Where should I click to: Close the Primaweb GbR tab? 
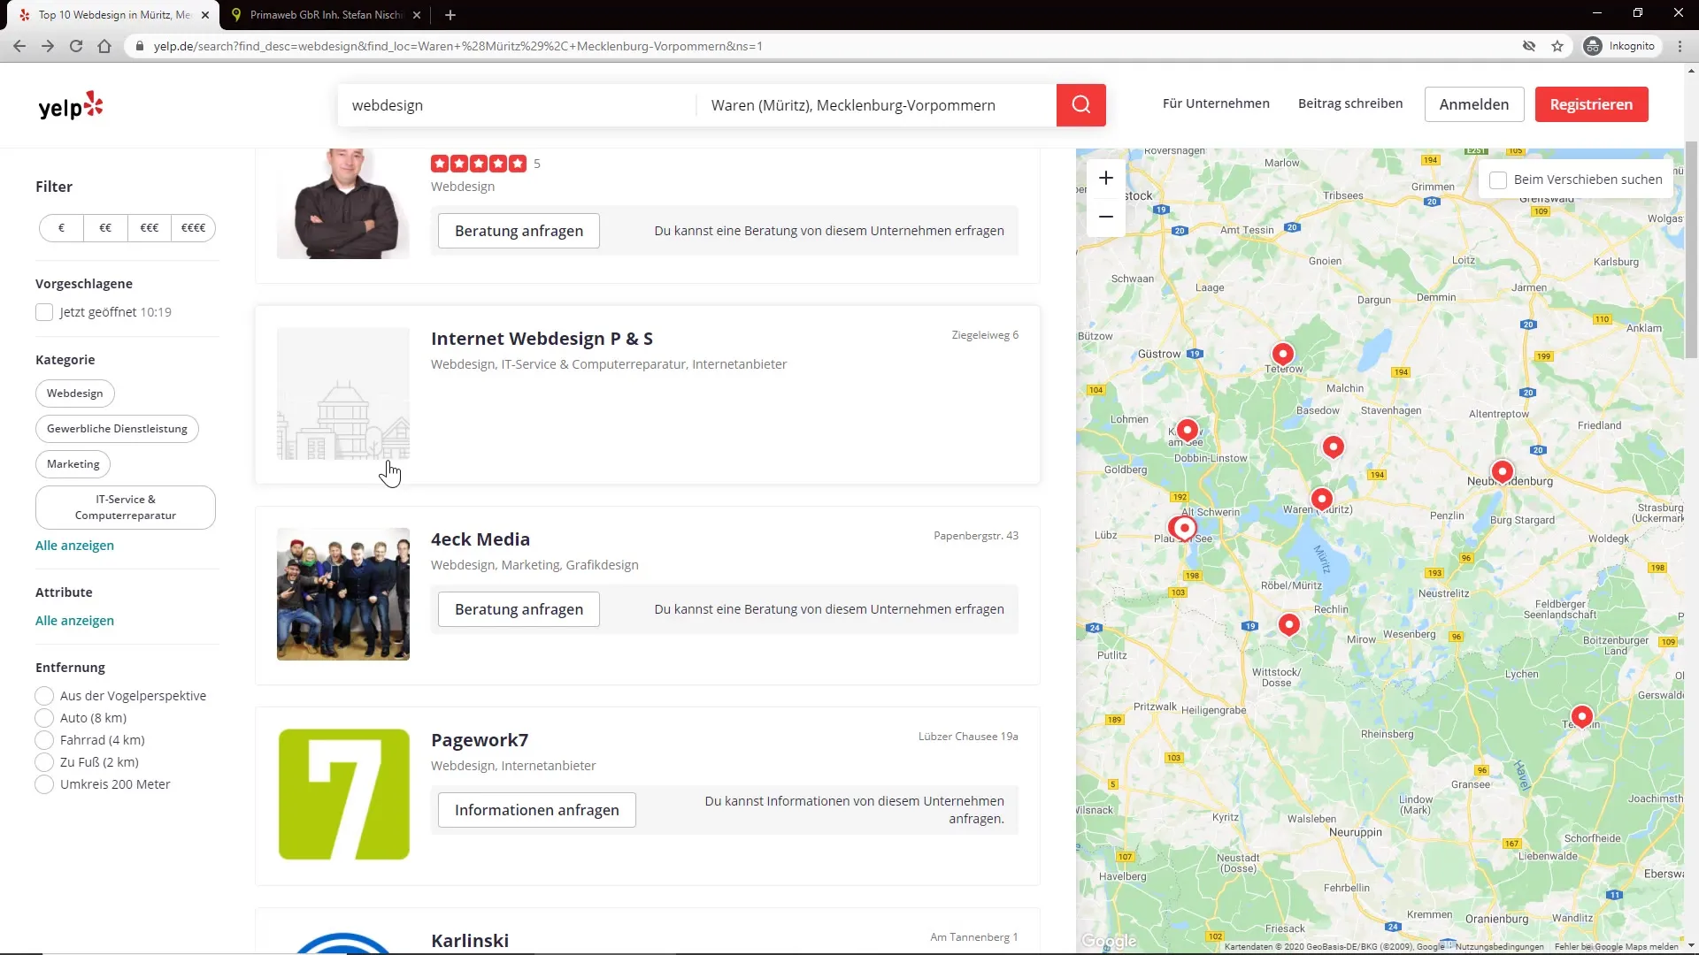click(417, 15)
